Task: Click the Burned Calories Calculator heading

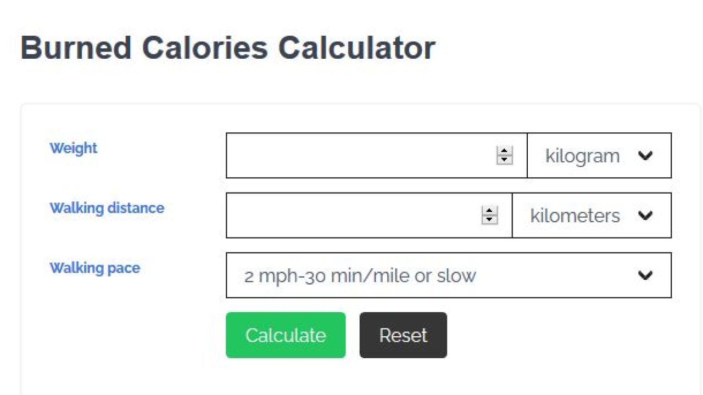Action: click(x=228, y=48)
